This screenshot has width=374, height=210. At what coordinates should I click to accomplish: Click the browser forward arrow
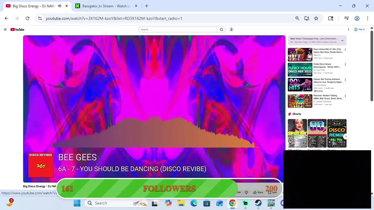pyautogui.click(x=17, y=18)
